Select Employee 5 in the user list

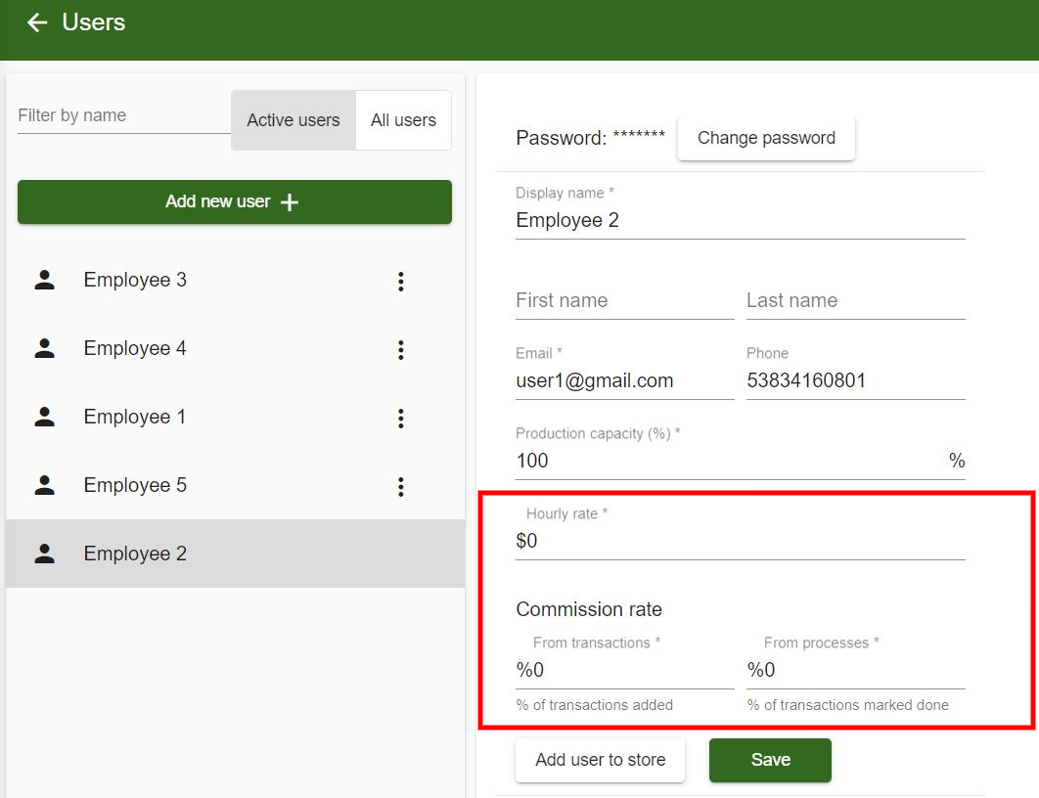[235, 485]
